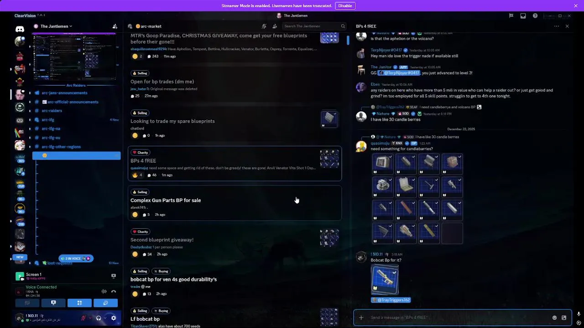Open activities launcher button
This screenshot has width=584, height=328.
(79, 303)
